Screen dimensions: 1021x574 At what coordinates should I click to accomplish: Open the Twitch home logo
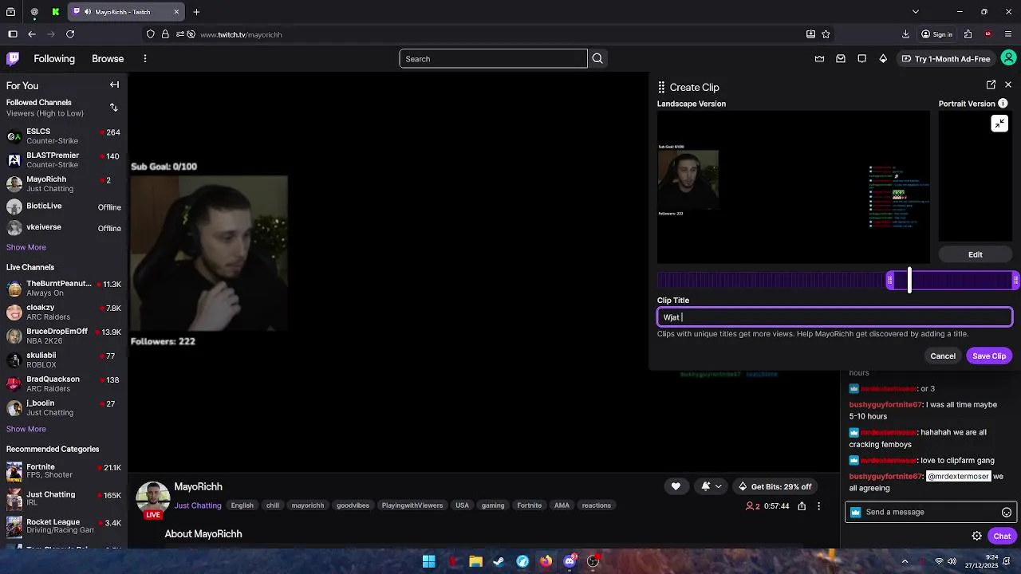pos(13,58)
